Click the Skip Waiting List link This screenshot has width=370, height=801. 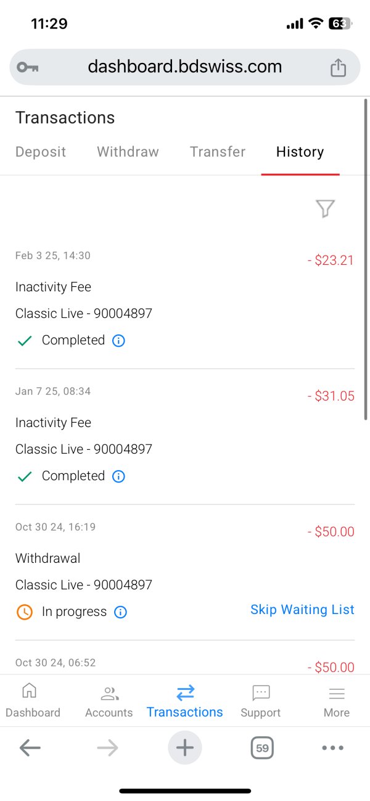(x=302, y=610)
